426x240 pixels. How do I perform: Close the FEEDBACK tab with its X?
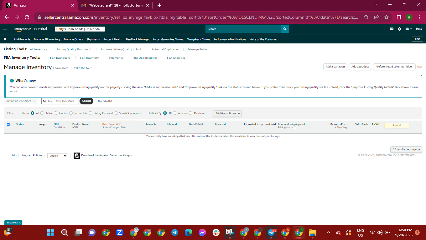20,223
